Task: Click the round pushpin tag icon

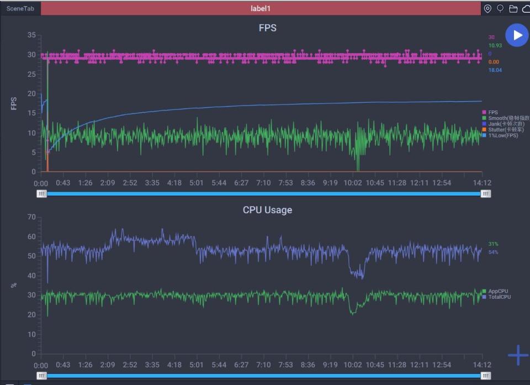Action: (x=500, y=8)
